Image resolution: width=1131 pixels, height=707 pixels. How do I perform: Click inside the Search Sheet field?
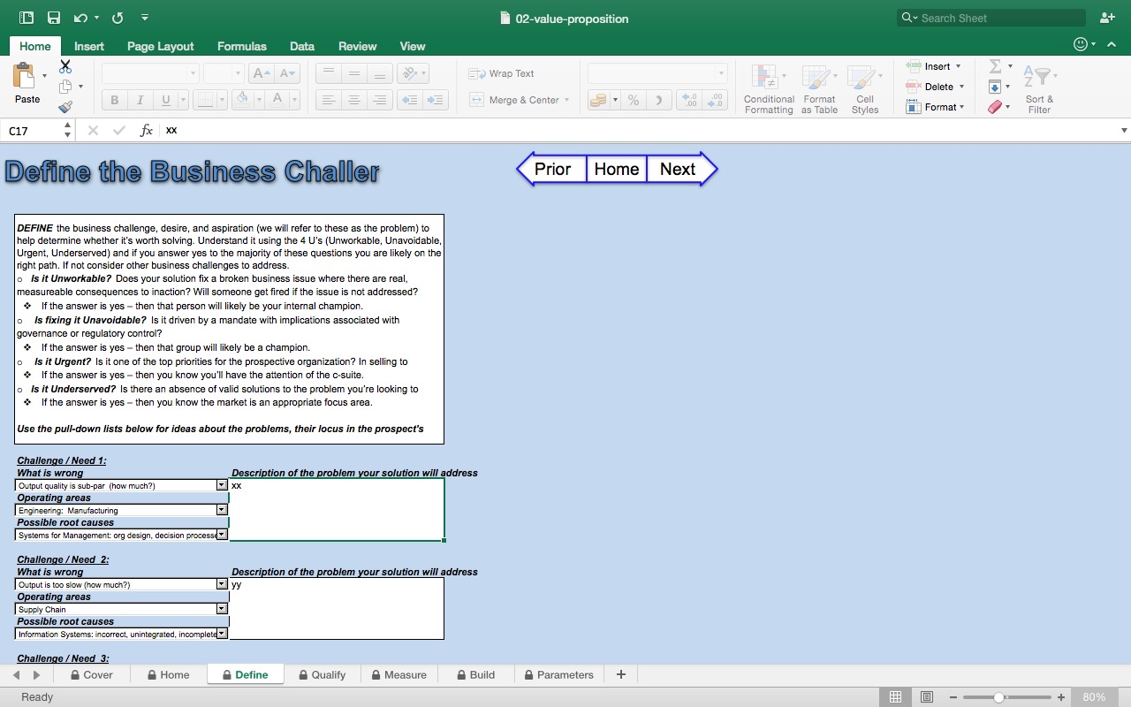tap(990, 17)
